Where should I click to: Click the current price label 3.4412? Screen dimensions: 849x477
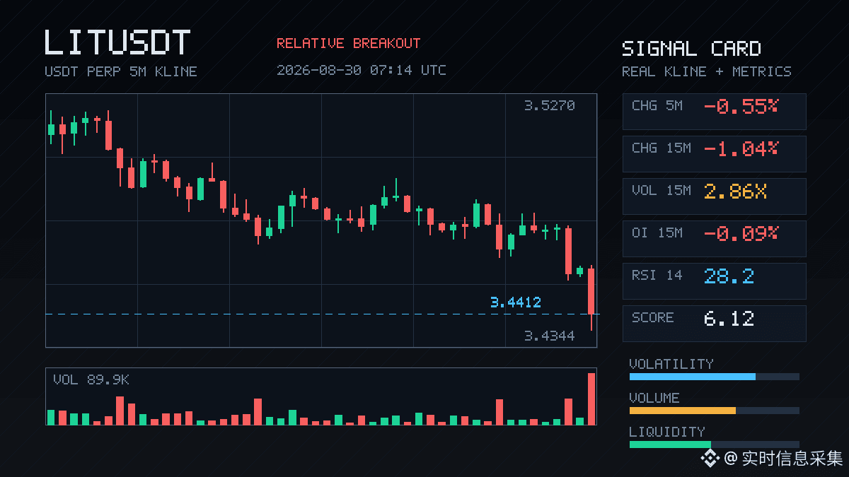(515, 302)
